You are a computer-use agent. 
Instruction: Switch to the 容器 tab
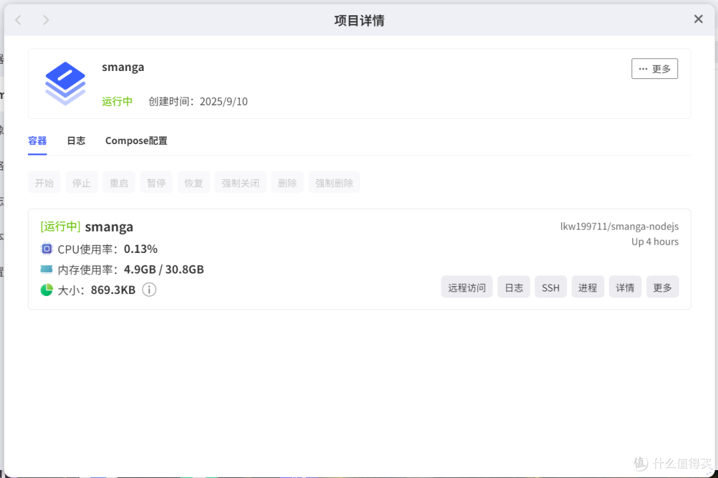pyautogui.click(x=37, y=141)
